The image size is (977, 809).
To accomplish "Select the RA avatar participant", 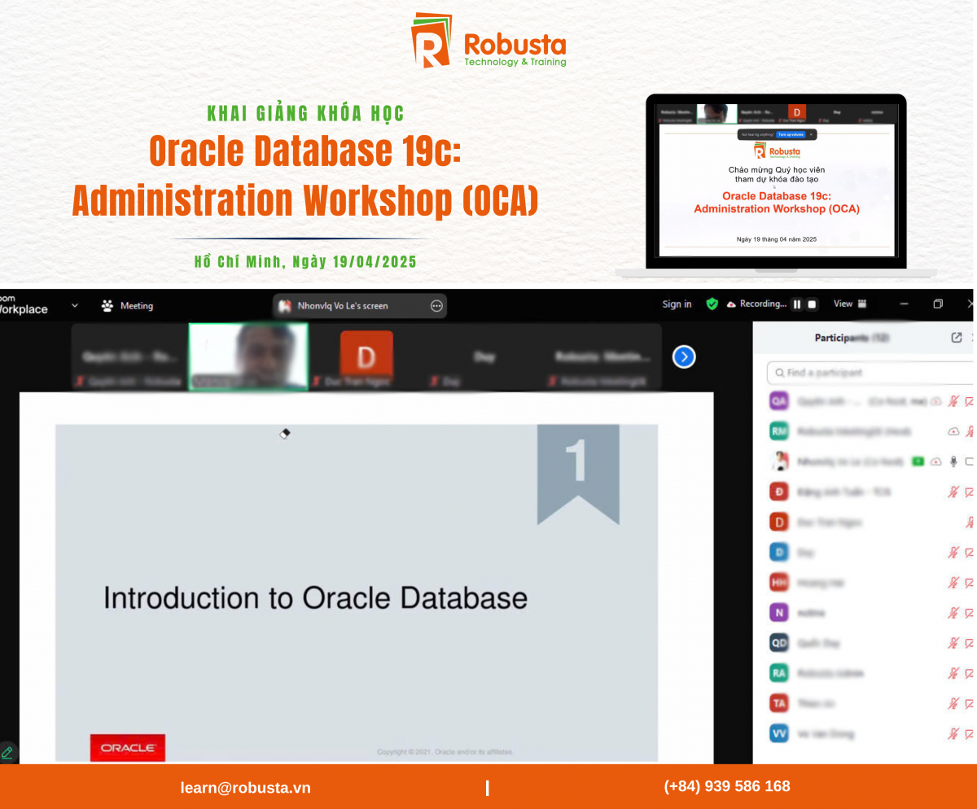I will tap(779, 673).
